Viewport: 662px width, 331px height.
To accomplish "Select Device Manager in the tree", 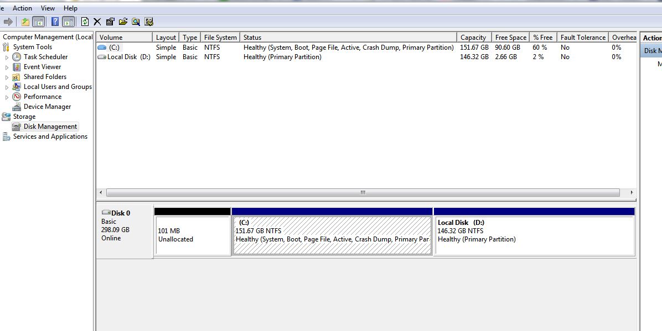I will tap(47, 107).
